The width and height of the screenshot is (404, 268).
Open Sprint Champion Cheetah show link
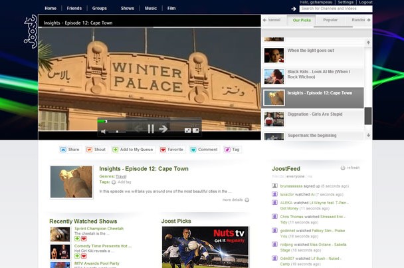point(99,229)
